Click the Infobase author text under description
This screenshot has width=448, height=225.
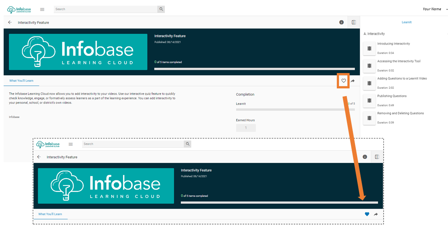tap(14, 117)
